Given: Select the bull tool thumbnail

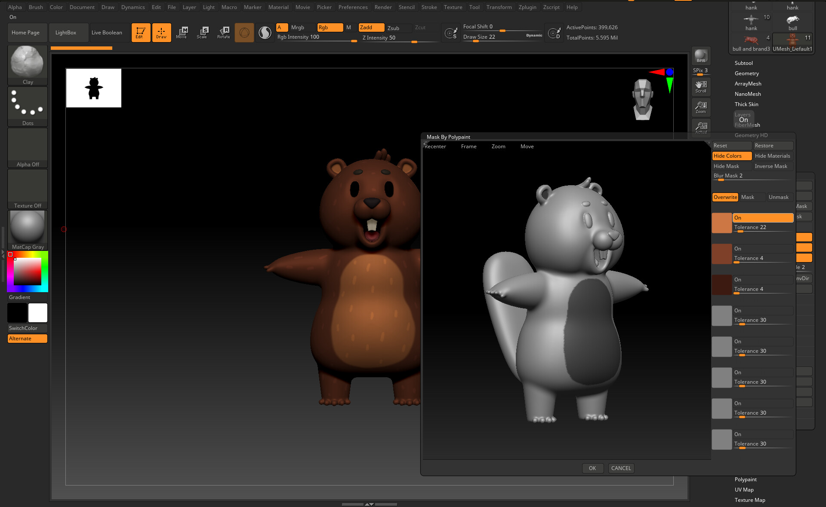Looking at the screenshot, I should [x=792, y=22].
